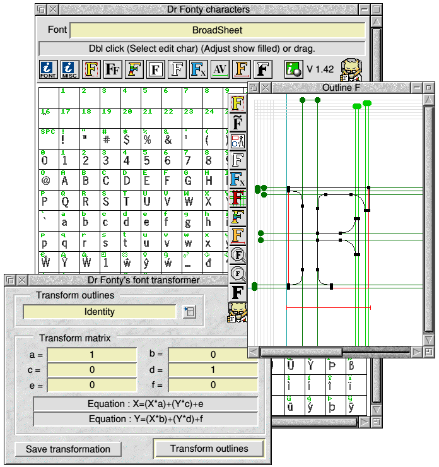Open popup menu icon beside Identity field

pos(189,312)
